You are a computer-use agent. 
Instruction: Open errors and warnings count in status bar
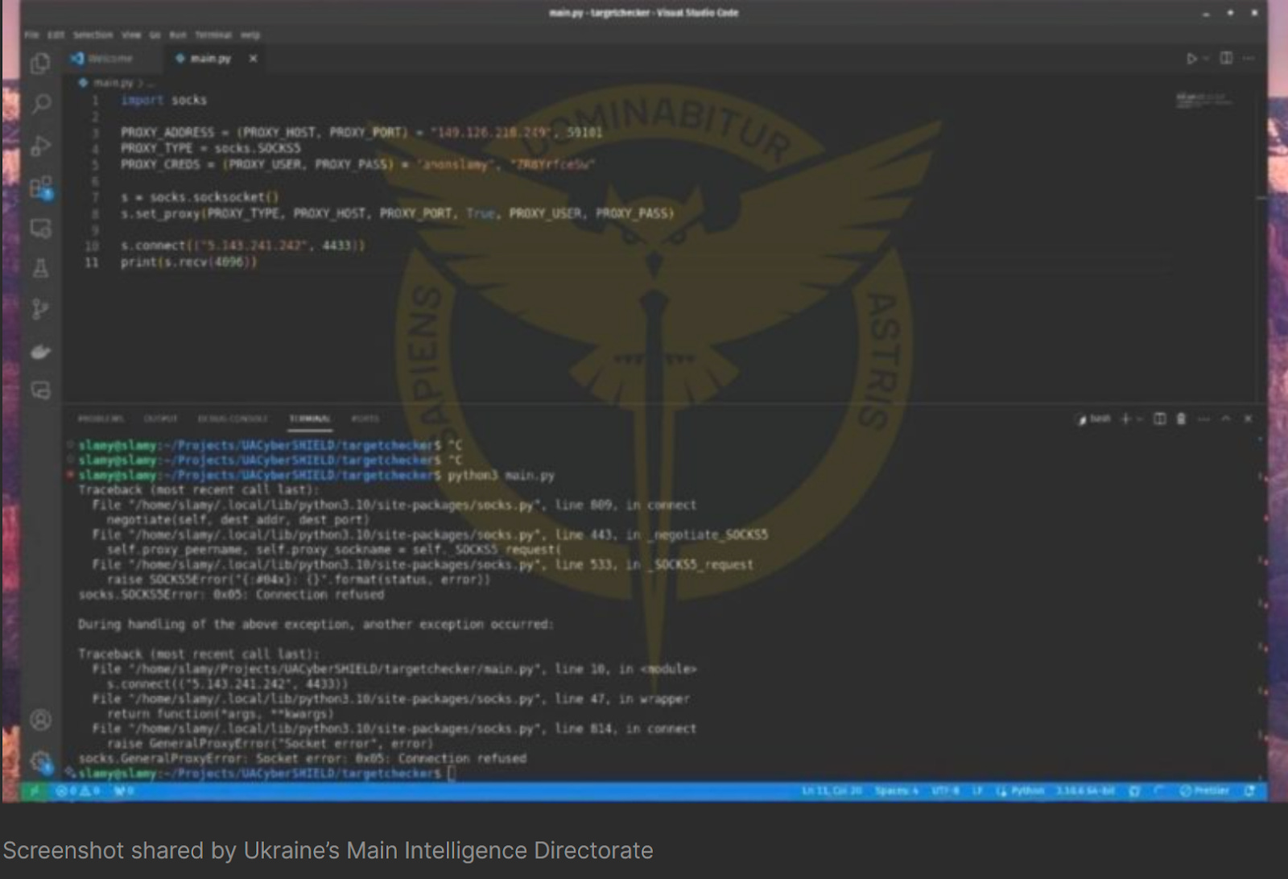[x=78, y=791]
